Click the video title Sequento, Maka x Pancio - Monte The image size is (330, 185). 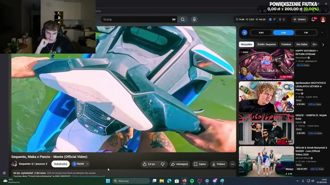click(49, 157)
